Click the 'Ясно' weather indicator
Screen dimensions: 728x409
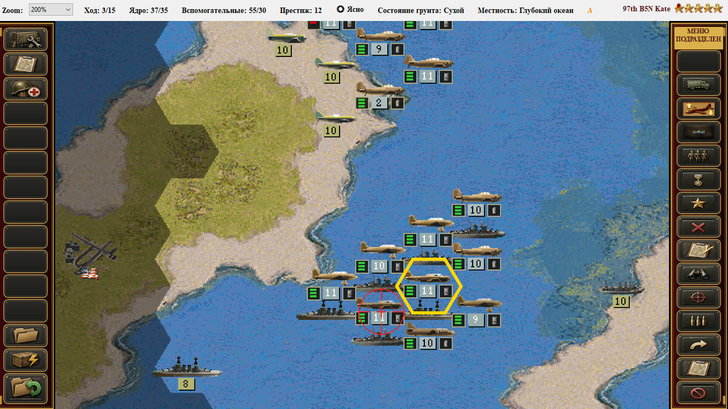pyautogui.click(x=350, y=10)
